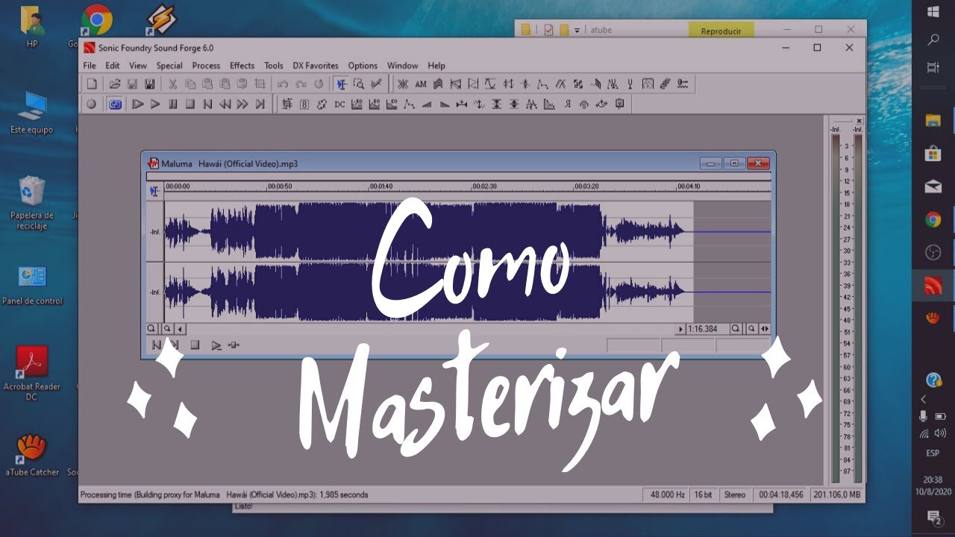Click the Save As floppy disk icon

pyautogui.click(x=150, y=84)
